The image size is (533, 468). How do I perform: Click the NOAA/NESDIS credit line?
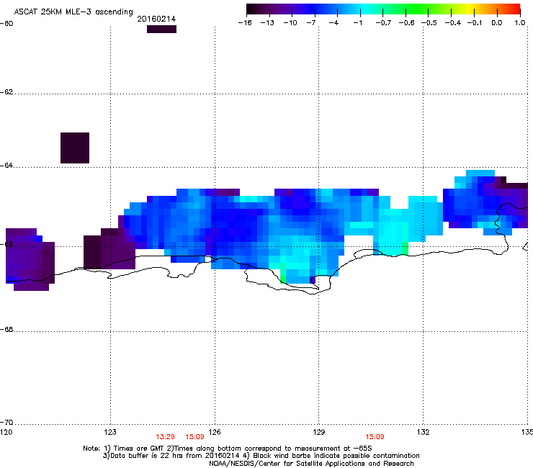click(311, 464)
